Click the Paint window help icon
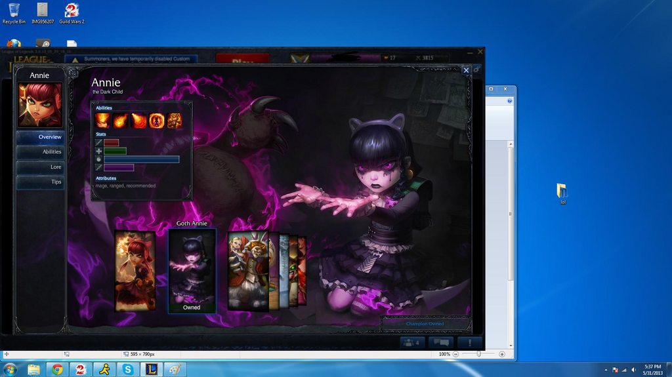This screenshot has height=377, width=672. [509, 101]
